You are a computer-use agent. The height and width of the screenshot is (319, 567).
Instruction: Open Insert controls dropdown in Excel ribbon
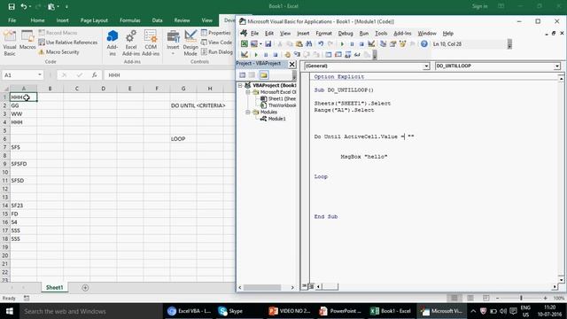[x=173, y=43]
